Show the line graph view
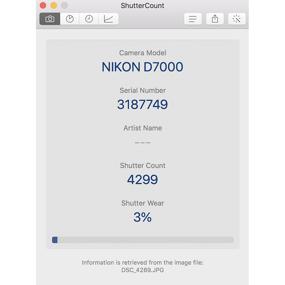285x285 pixels. [109, 19]
